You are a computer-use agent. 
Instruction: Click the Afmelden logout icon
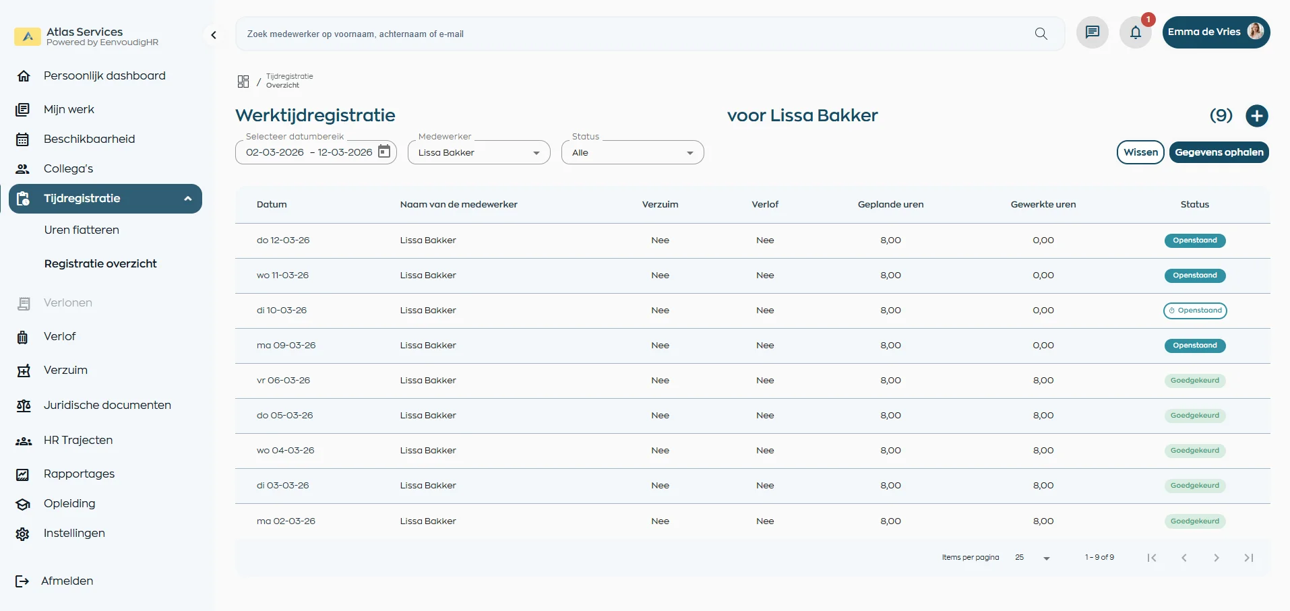click(22, 581)
